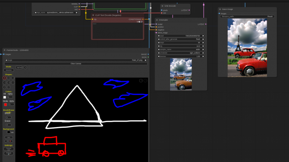Viewport: 289px width, 162px height.
Task: Click top-right circular icon on paint canvas
Action: pyautogui.click(x=145, y=81)
